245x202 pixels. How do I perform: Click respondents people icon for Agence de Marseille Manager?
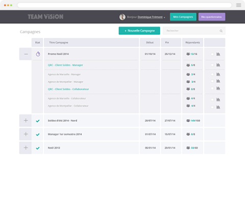point(188,74)
